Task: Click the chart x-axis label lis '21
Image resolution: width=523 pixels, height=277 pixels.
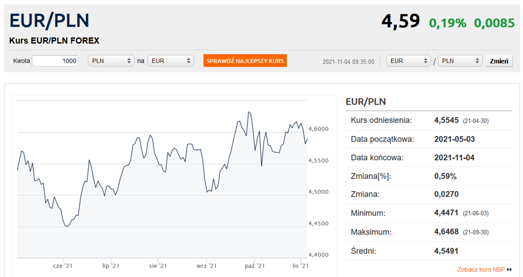Action: pyautogui.click(x=301, y=265)
